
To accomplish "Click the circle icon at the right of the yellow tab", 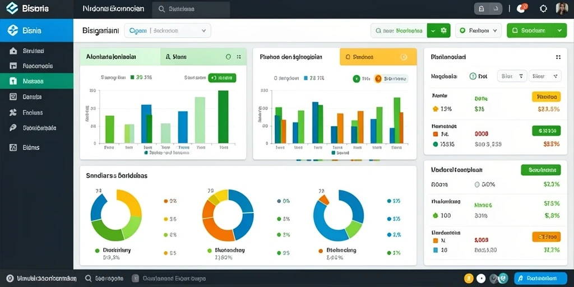I will tap(404, 57).
